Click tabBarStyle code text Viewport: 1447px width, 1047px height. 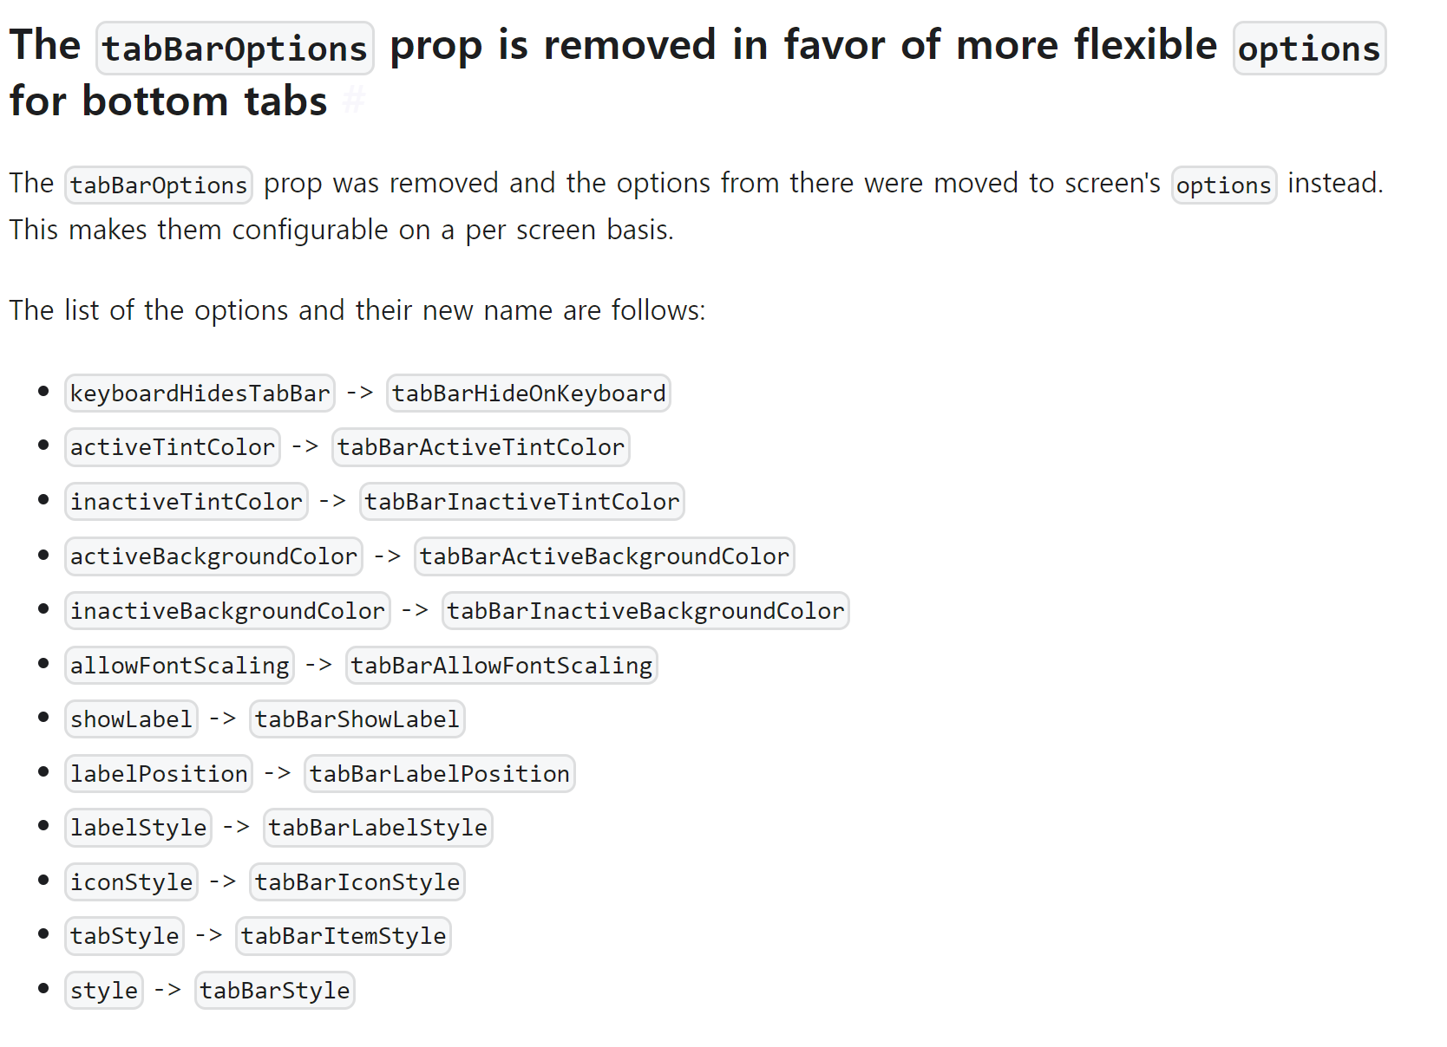click(x=275, y=991)
